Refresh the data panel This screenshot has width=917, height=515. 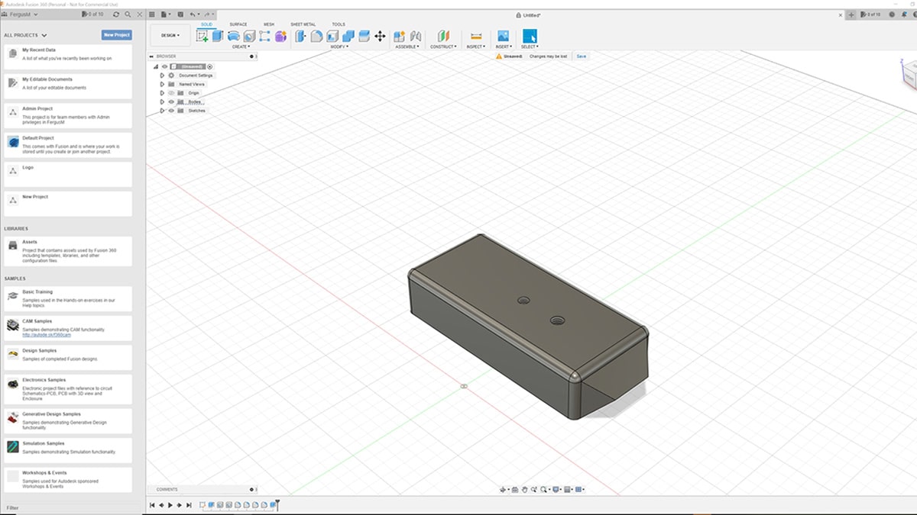pyautogui.click(x=116, y=14)
